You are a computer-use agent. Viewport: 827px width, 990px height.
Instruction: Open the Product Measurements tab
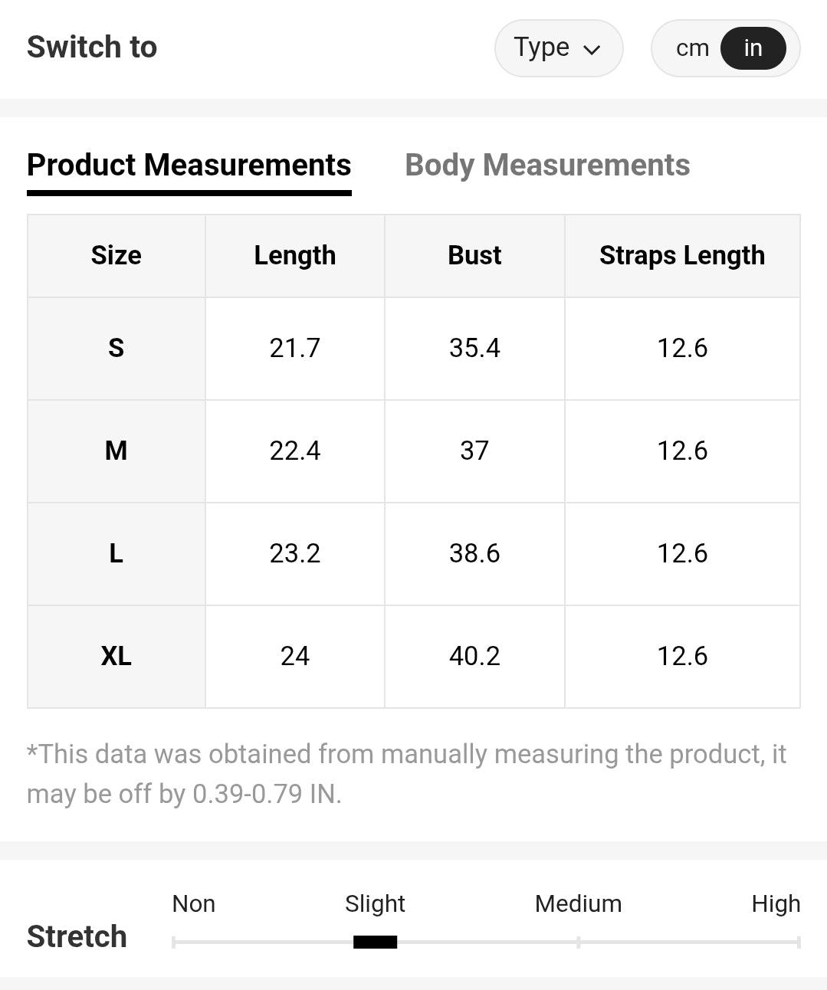[189, 166]
